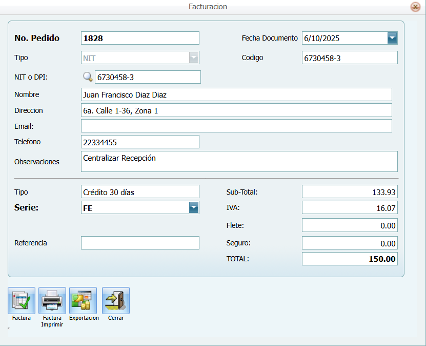Select the Flete amount field
Image resolution: width=426 pixels, height=346 pixels.
pos(350,225)
